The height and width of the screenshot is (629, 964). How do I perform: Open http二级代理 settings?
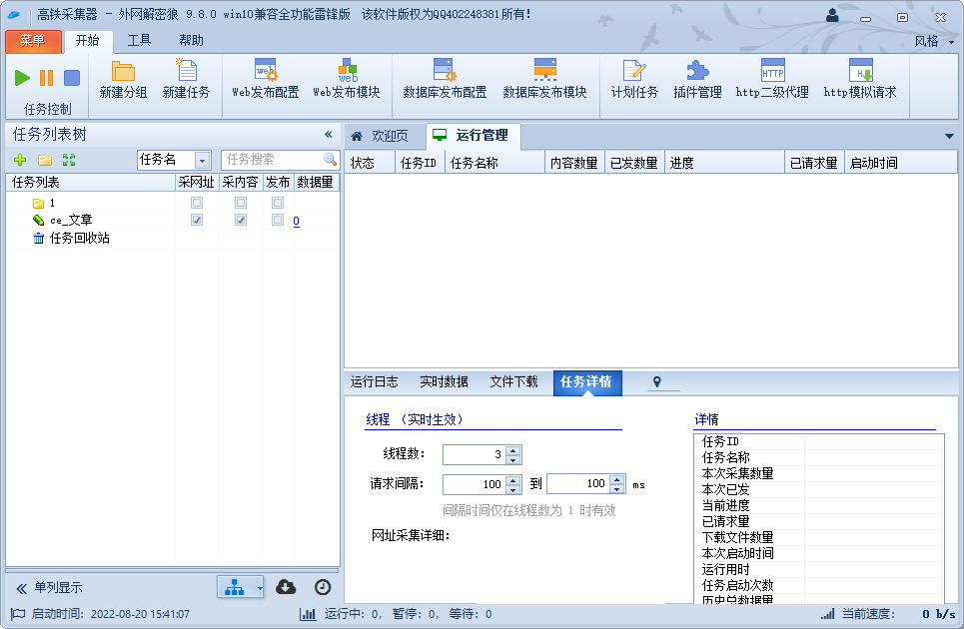click(x=772, y=80)
